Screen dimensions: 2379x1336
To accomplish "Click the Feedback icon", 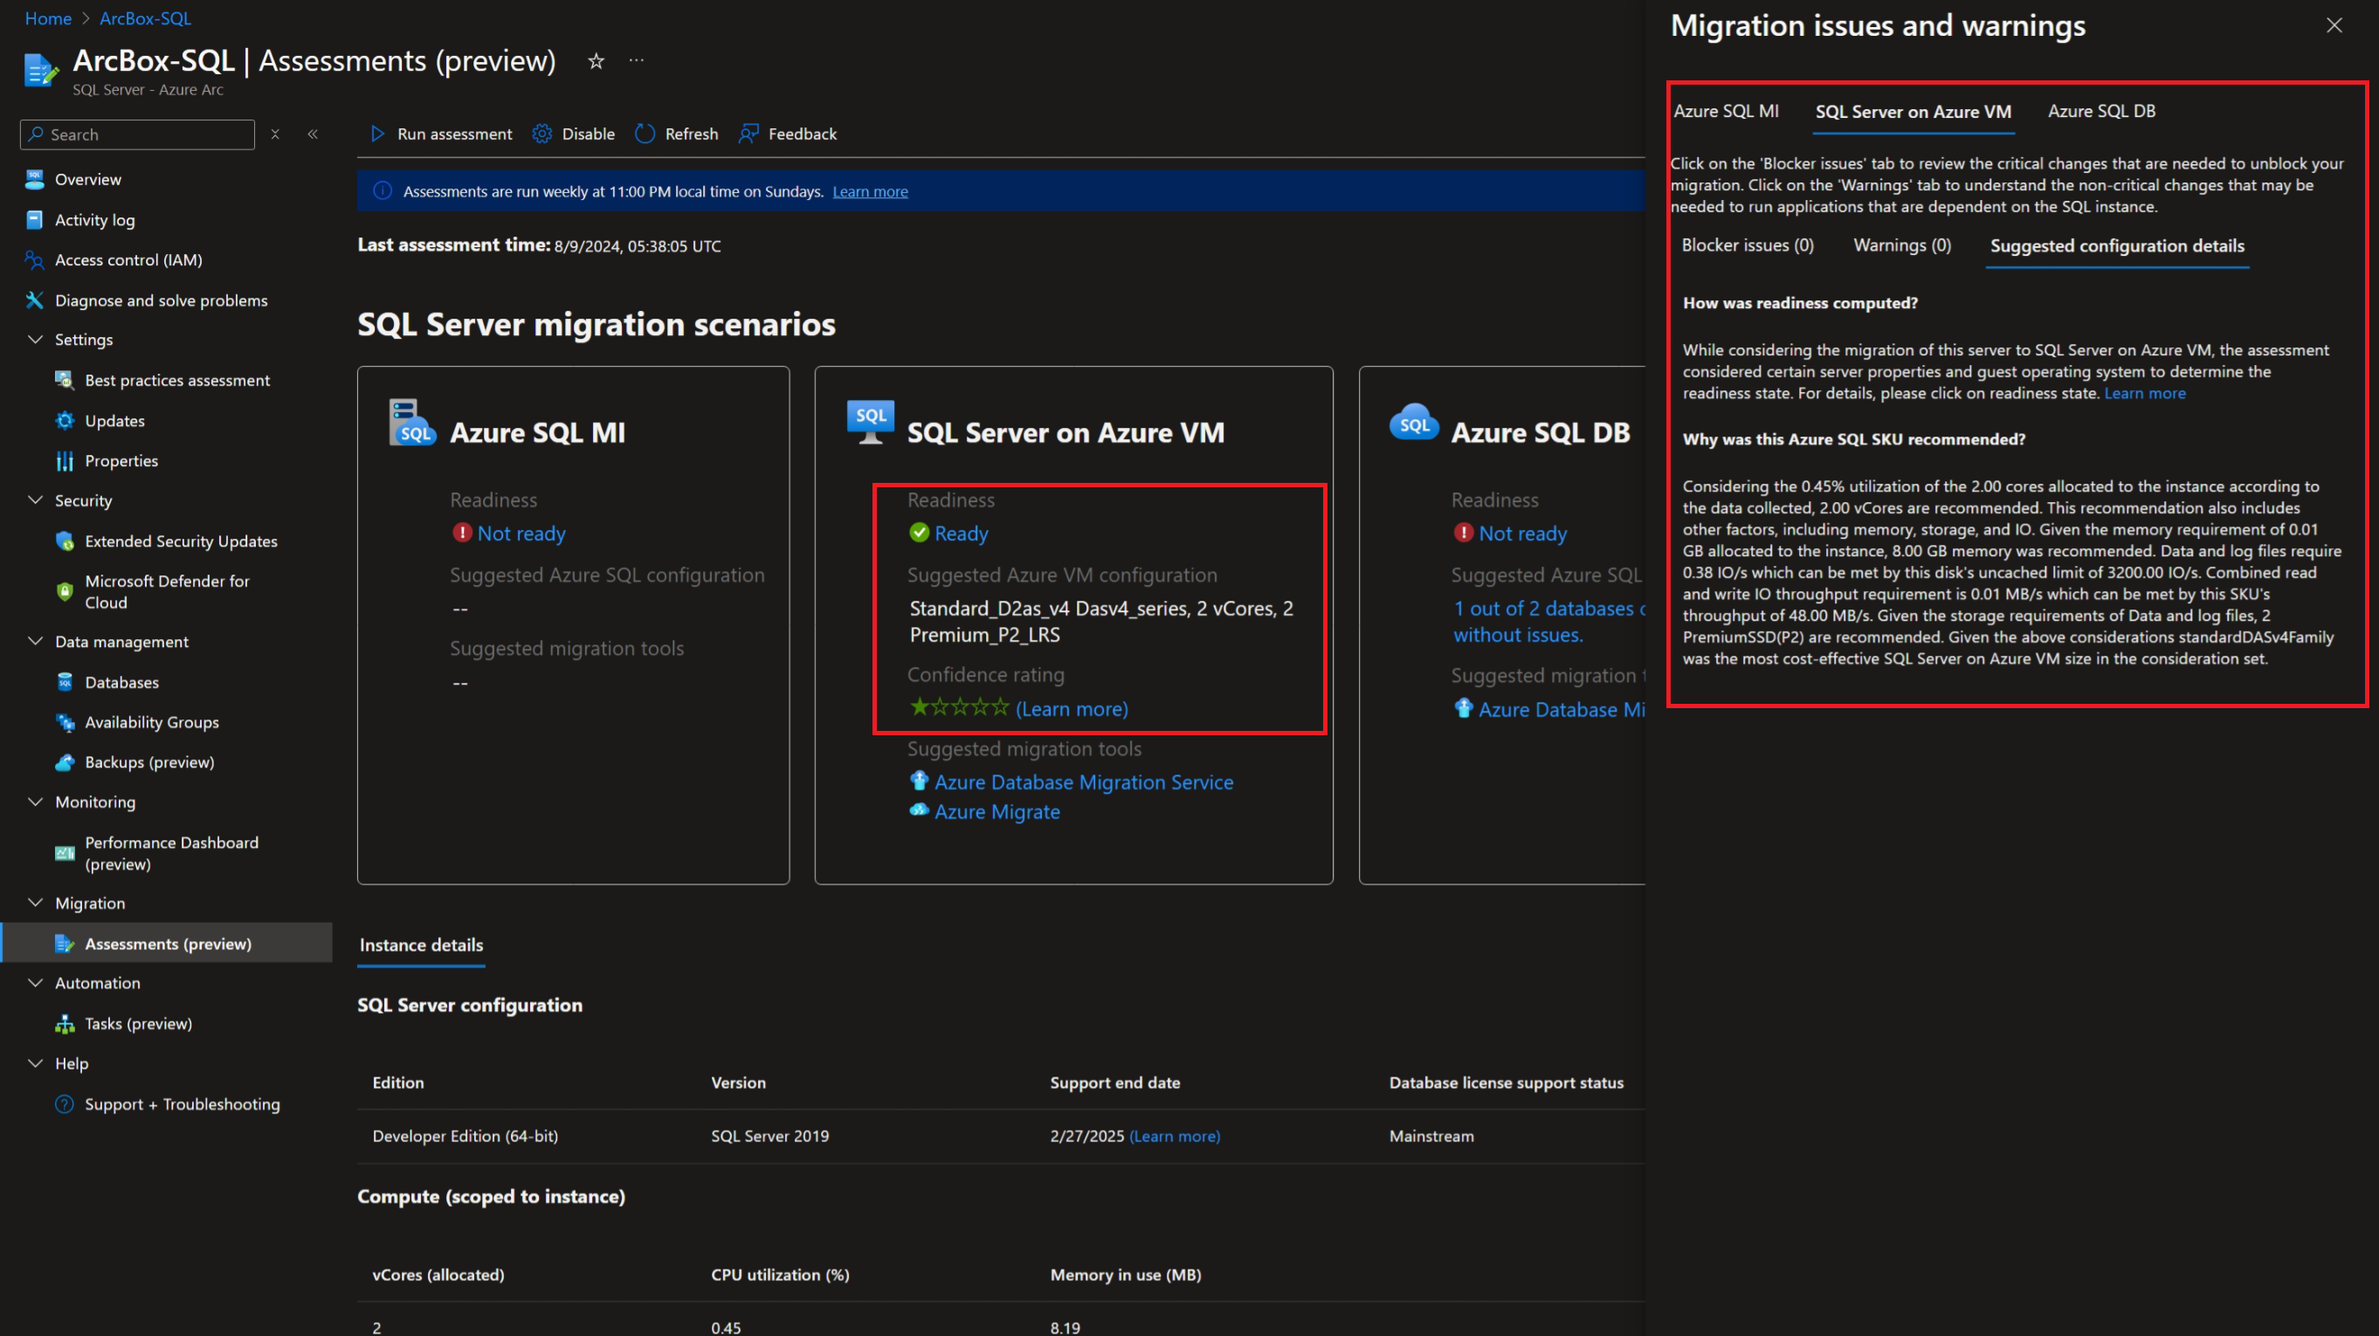I will (748, 134).
